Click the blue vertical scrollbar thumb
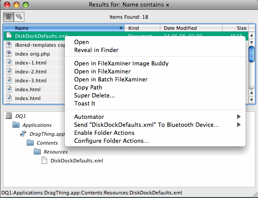 pos(251,54)
